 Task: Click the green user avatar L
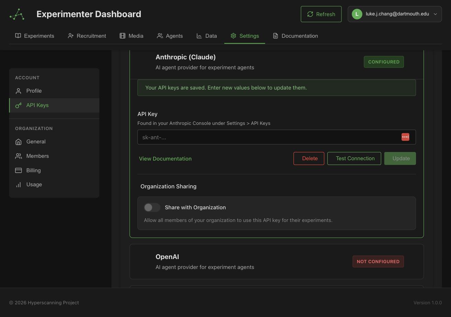pos(357,14)
